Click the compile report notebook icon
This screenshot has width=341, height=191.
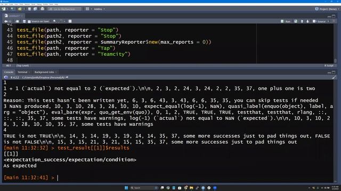(x=70, y=21)
